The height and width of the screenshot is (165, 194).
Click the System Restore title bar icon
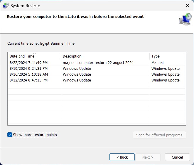pyautogui.click(x=5, y=6)
